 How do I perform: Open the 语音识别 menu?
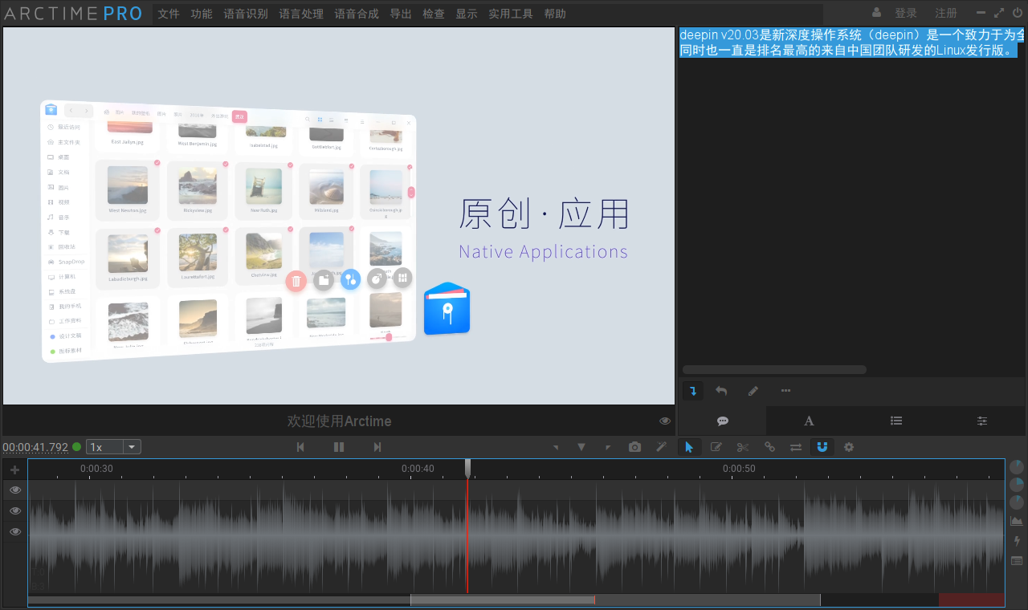[x=246, y=14]
